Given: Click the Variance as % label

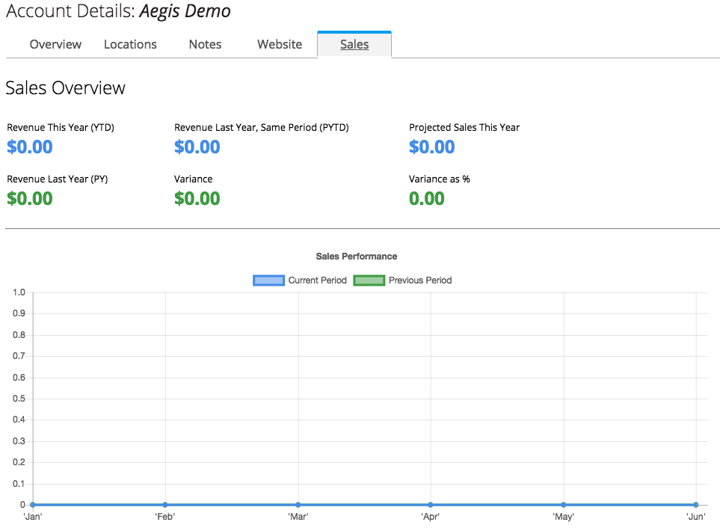Looking at the screenshot, I should (440, 179).
